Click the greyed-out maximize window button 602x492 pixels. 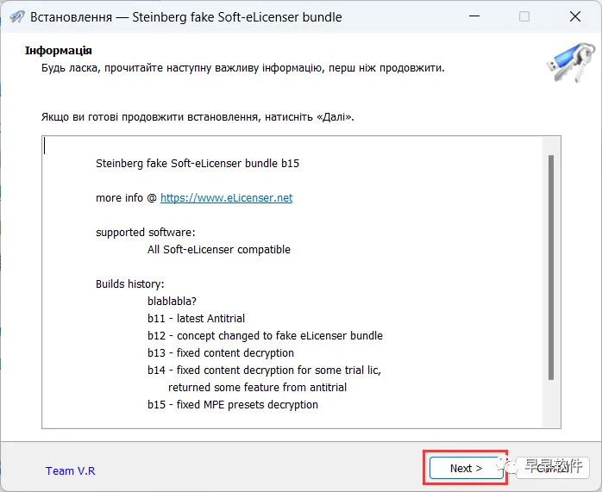pos(524,16)
